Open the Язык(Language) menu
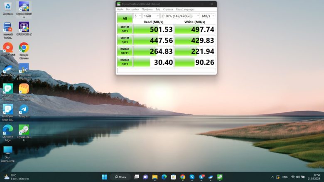 pos(185,10)
